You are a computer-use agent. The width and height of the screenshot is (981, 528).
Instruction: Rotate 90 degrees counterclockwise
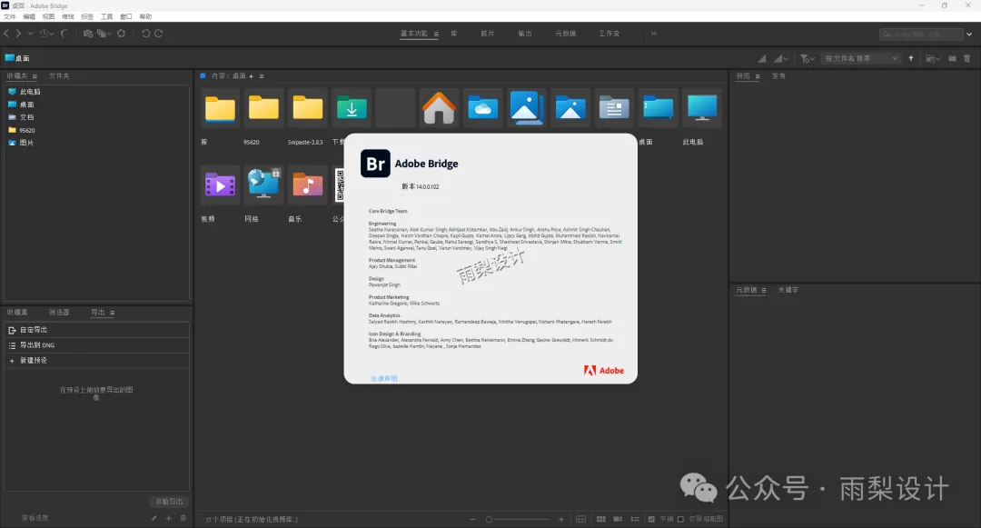pyautogui.click(x=145, y=33)
